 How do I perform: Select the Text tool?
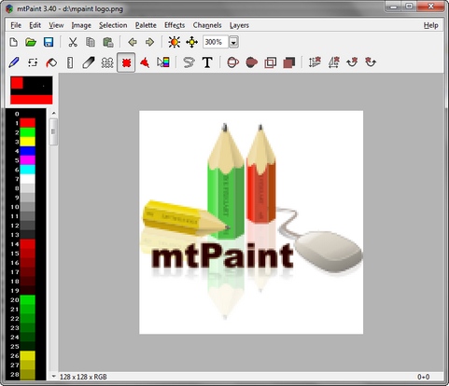(x=207, y=62)
